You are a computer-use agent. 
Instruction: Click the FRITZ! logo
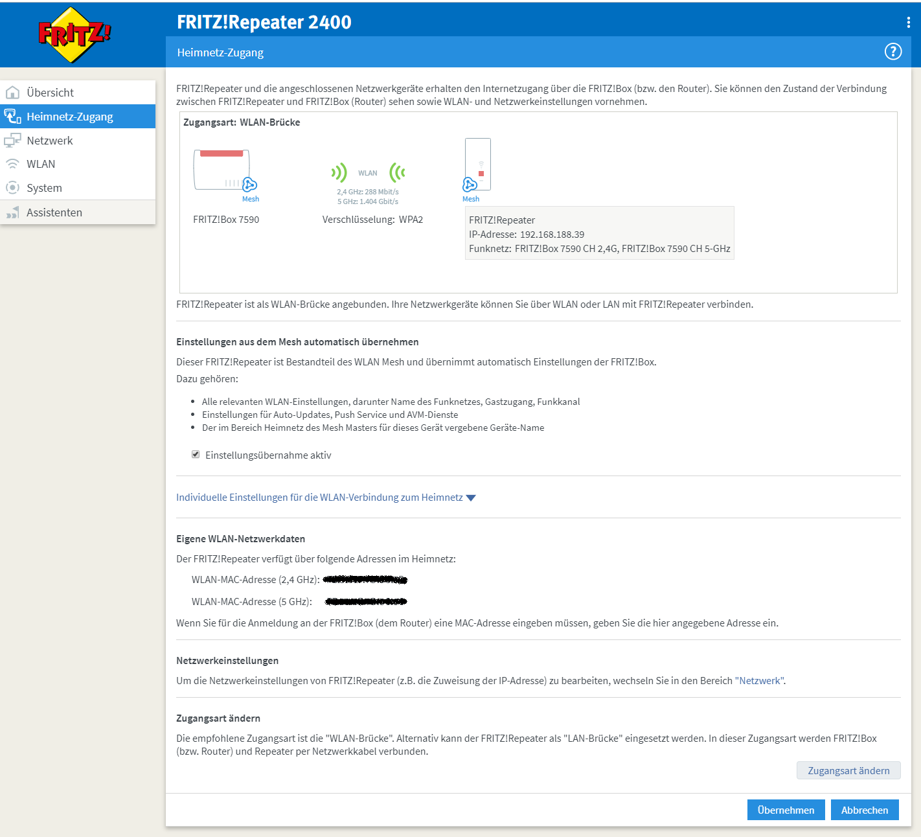(x=74, y=35)
